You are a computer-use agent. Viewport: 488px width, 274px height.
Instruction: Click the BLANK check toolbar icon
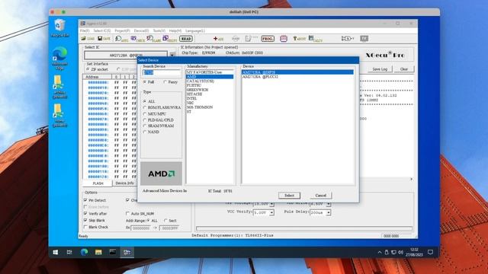click(x=154, y=39)
